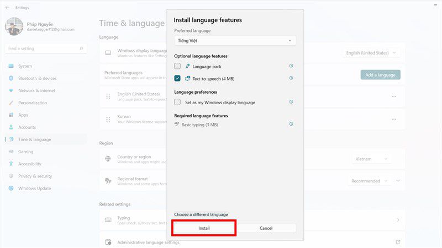Click the Country or region globe icon
Screen dimensions: 442x248
pyautogui.click(x=108, y=159)
